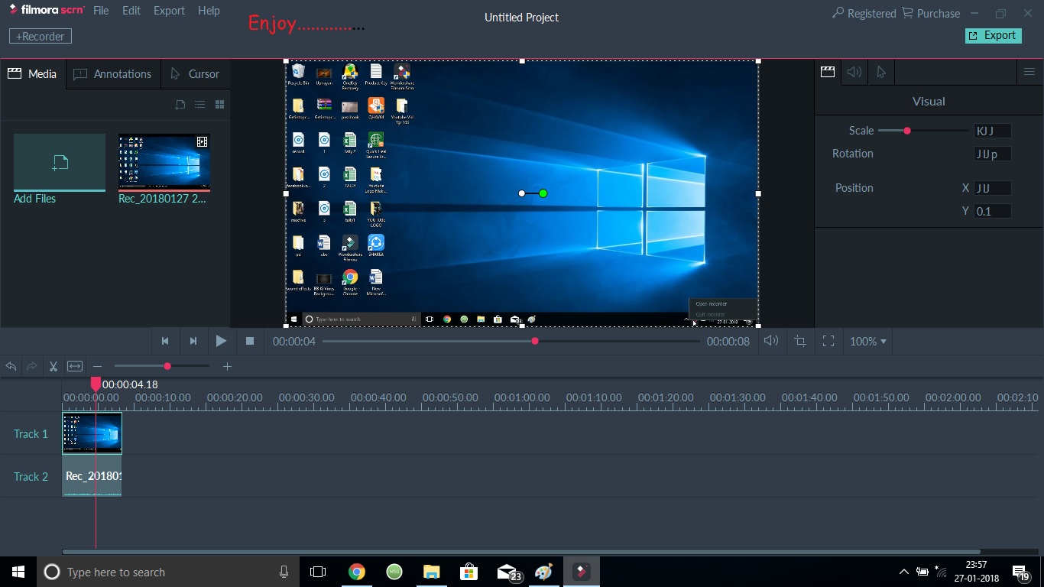Click the fit-to-timeline icon
Image resolution: width=1044 pixels, height=587 pixels.
coord(75,367)
